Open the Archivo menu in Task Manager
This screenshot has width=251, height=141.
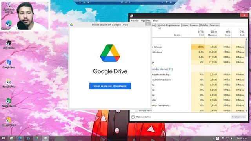coord(135,20)
